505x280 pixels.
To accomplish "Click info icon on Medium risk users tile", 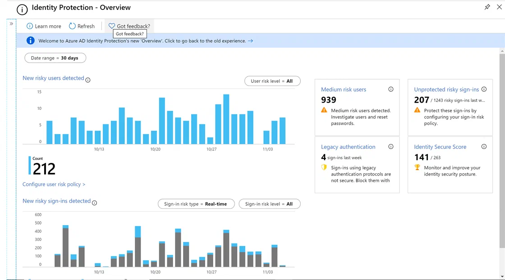I will click(390, 89).
